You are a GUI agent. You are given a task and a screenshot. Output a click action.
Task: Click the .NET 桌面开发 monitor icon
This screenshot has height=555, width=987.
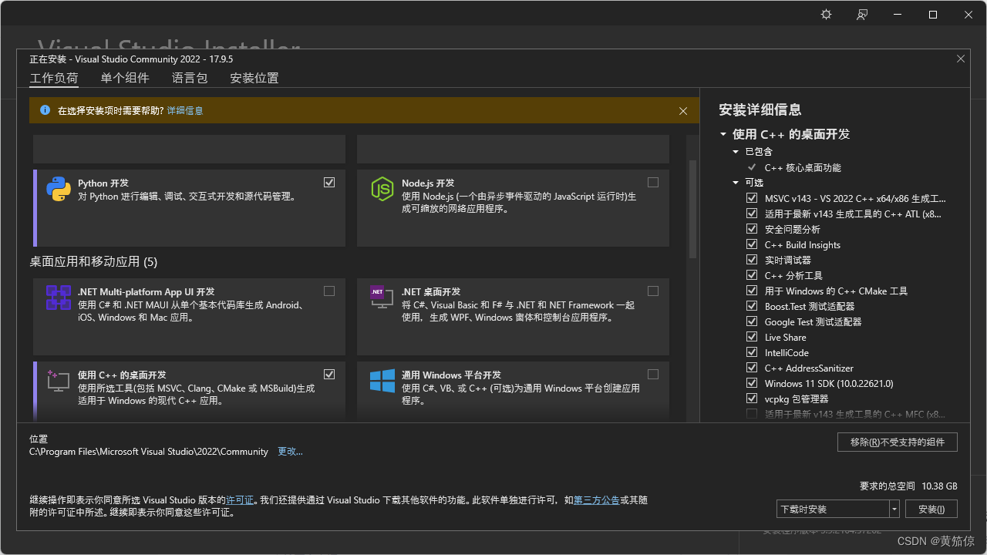point(382,298)
